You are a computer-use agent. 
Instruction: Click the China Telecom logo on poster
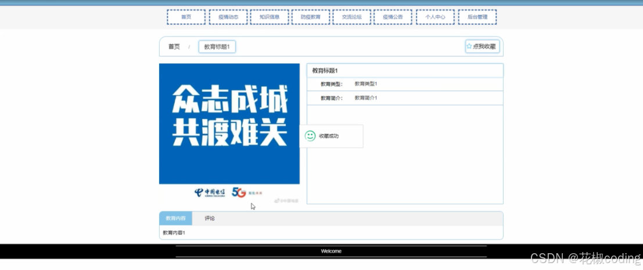coord(210,192)
